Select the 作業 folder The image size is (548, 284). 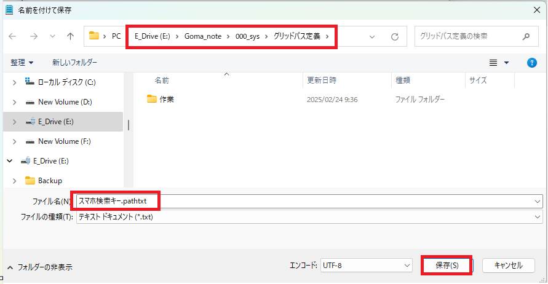(x=166, y=99)
